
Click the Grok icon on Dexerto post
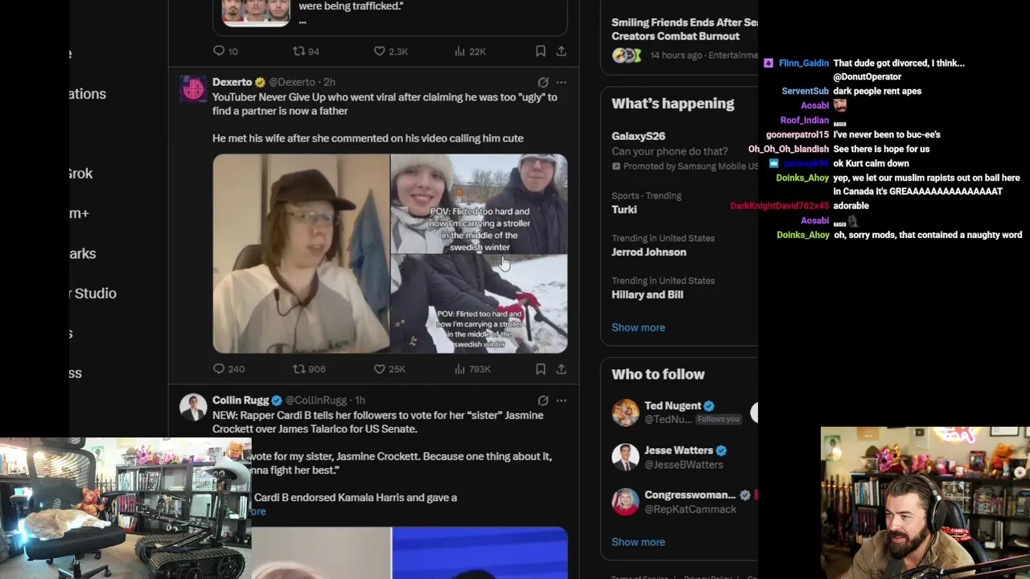pos(543,82)
